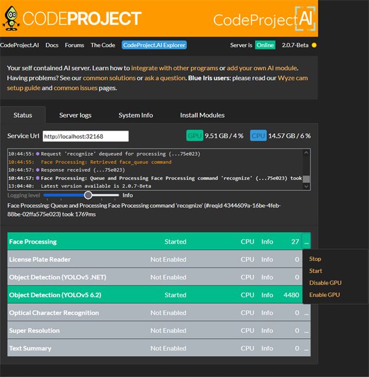Open the Super Resolution ellipsis menu
Screen dimensions: 369x377
pos(306,330)
